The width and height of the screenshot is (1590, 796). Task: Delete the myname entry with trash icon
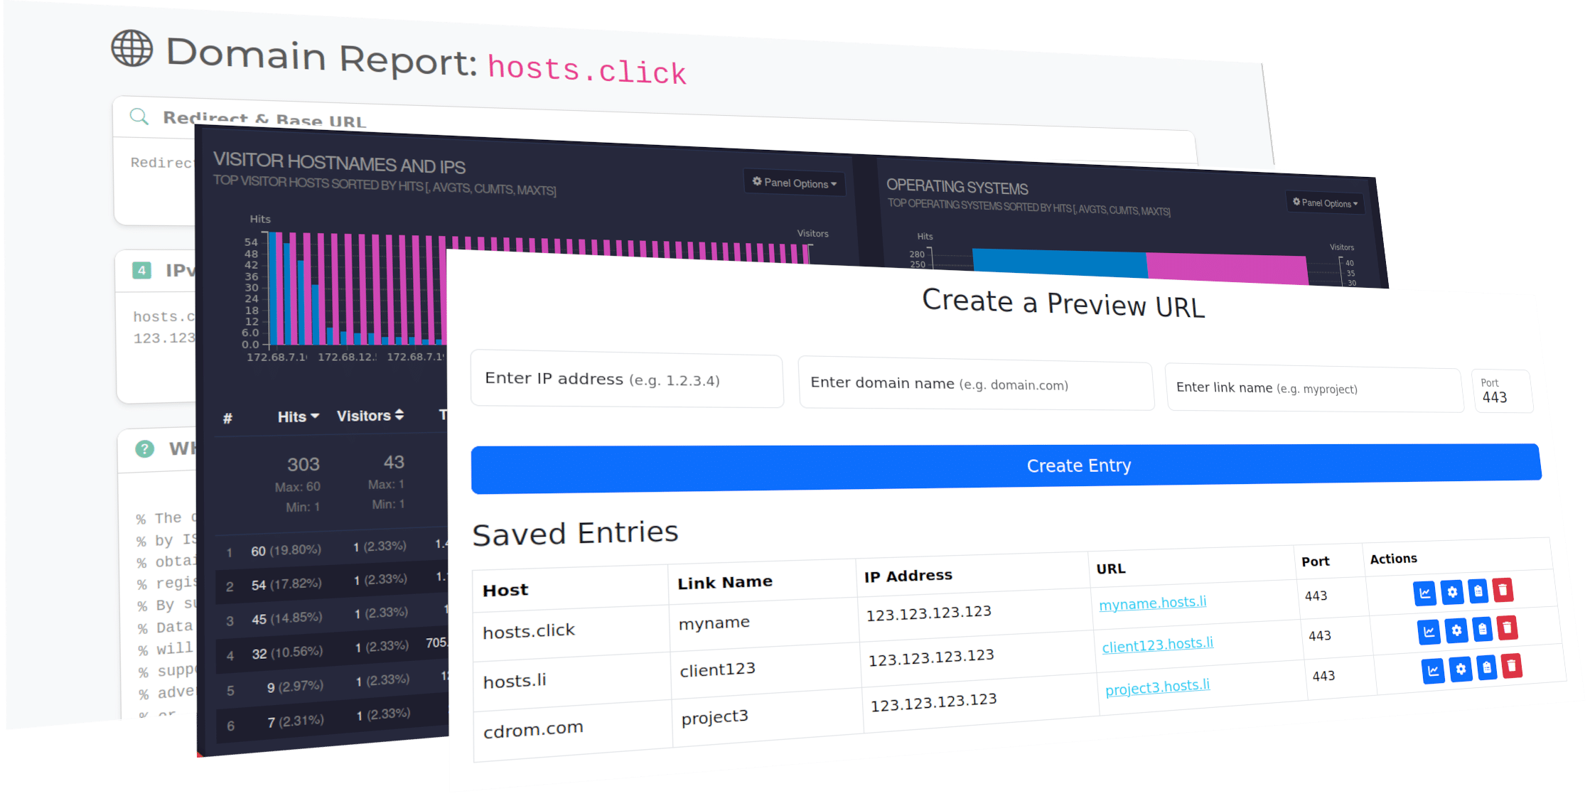[1503, 589]
